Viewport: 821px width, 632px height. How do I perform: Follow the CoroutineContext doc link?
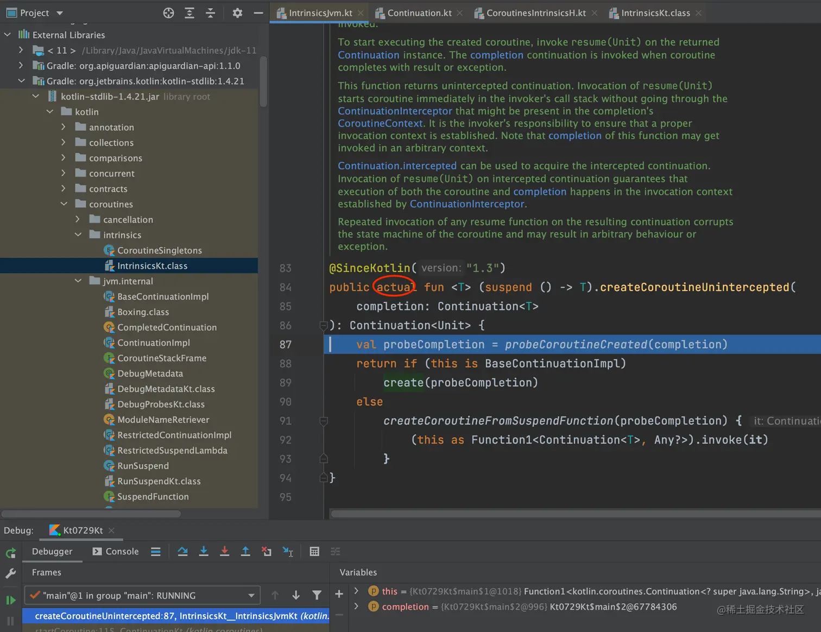380,123
